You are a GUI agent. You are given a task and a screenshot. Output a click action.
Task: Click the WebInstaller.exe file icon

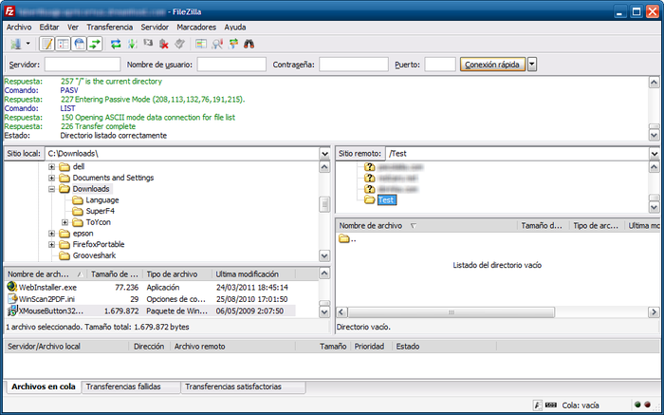pos(11,287)
